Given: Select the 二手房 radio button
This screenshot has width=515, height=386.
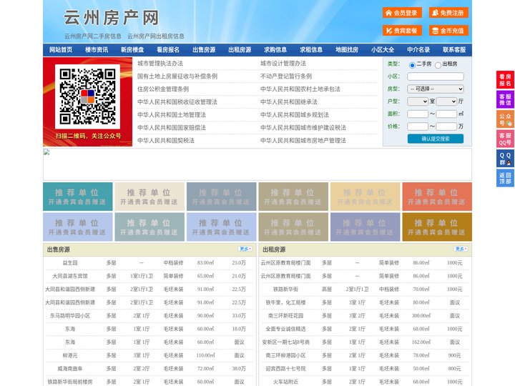Looking at the screenshot, I should pyautogui.click(x=412, y=65).
